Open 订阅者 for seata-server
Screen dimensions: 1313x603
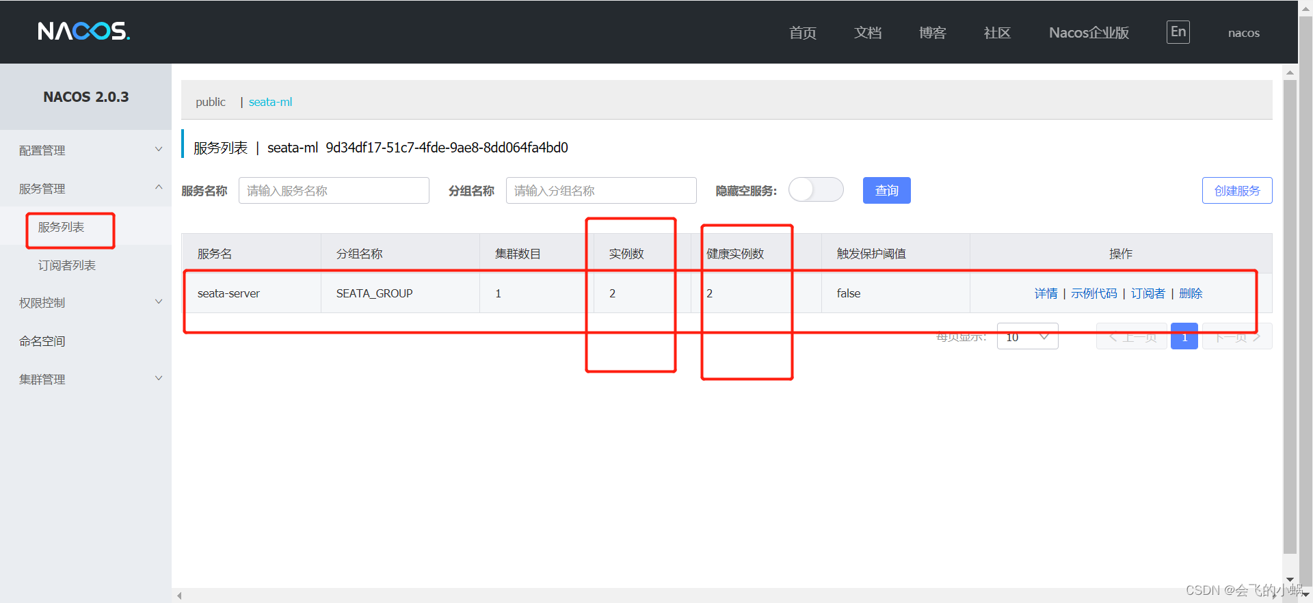click(1148, 293)
